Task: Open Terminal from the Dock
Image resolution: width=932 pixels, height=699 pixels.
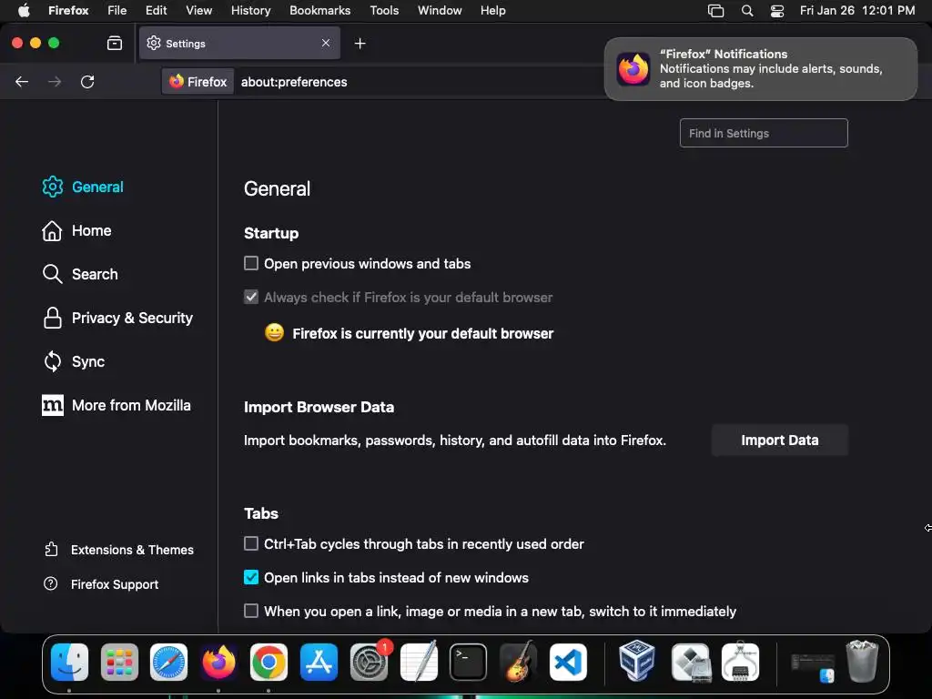Action: pyautogui.click(x=469, y=662)
